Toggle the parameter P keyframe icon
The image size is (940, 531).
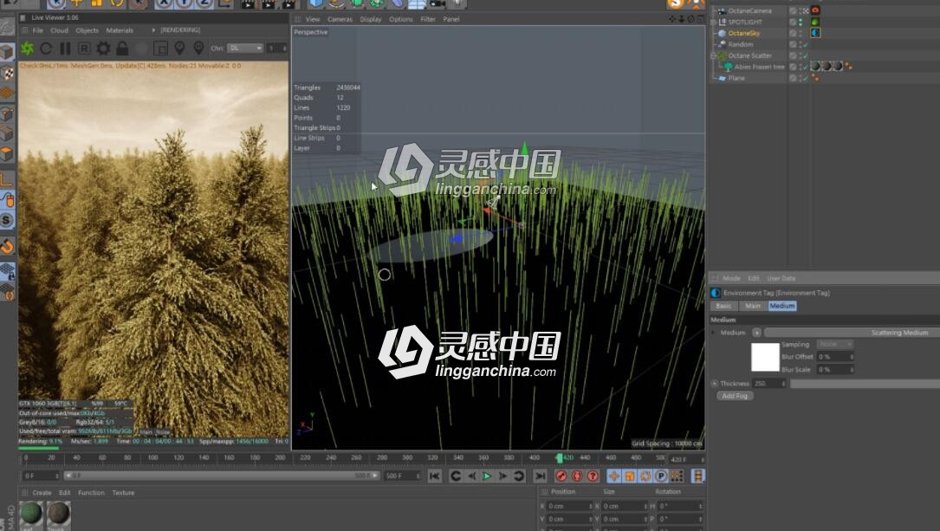pos(661,476)
